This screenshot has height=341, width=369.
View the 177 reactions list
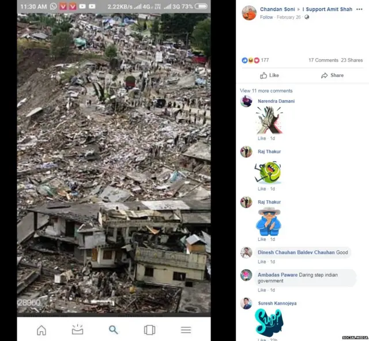tap(255, 60)
